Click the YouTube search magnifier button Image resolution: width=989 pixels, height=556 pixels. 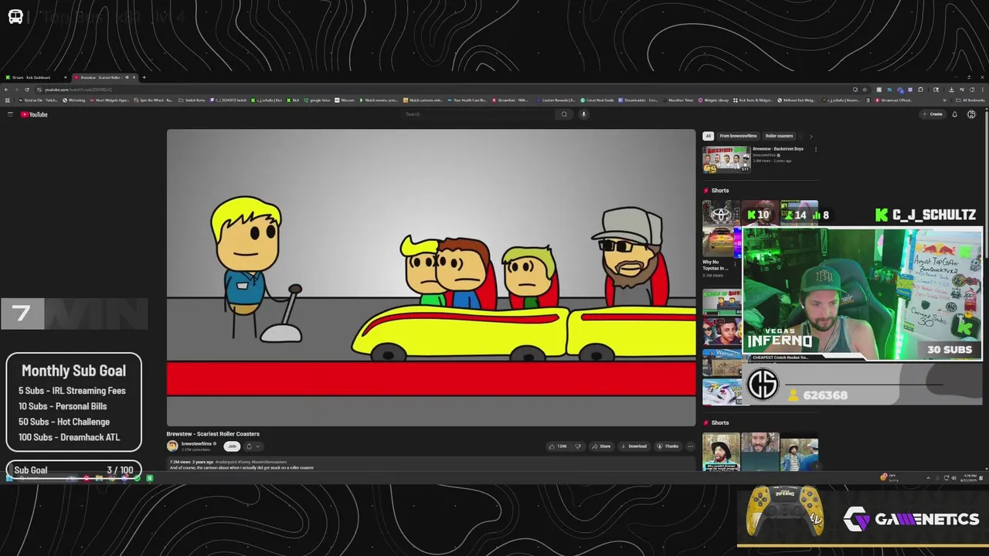[564, 114]
